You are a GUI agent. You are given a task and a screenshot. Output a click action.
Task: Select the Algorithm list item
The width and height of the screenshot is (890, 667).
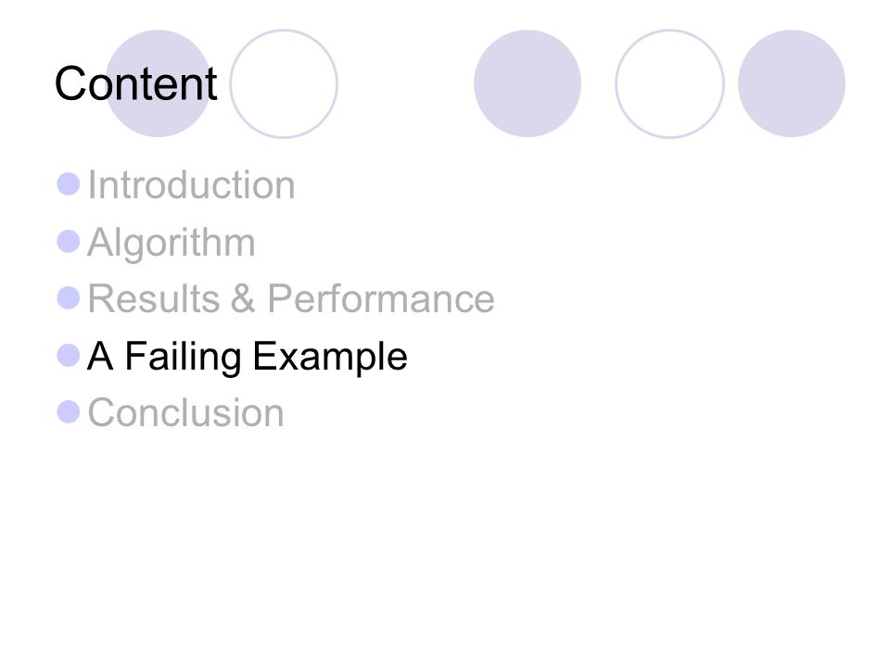click(x=172, y=244)
